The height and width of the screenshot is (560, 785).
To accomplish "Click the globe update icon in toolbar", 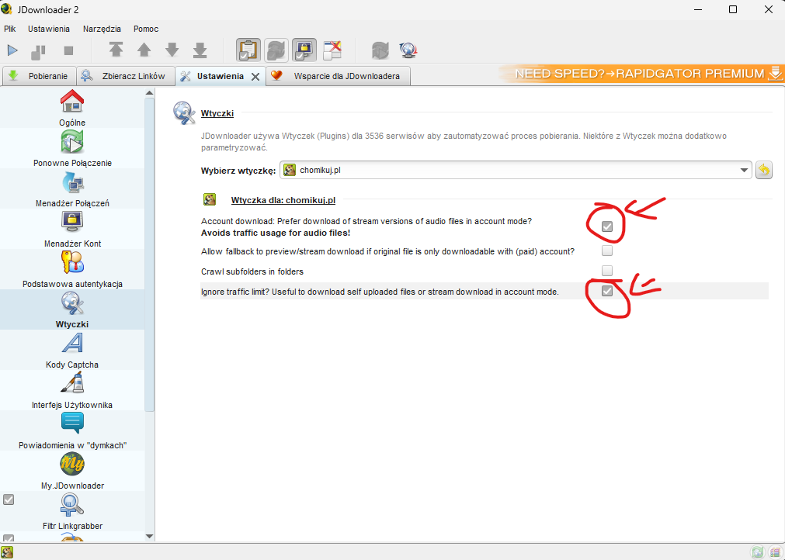I will pyautogui.click(x=408, y=50).
